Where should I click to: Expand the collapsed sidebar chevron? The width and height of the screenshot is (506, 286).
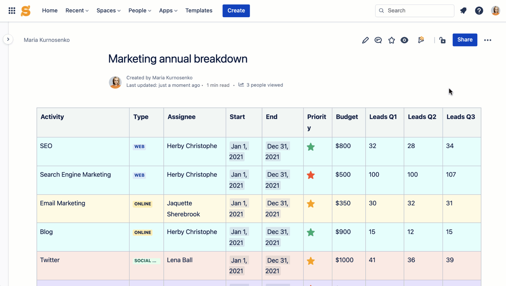point(8,39)
